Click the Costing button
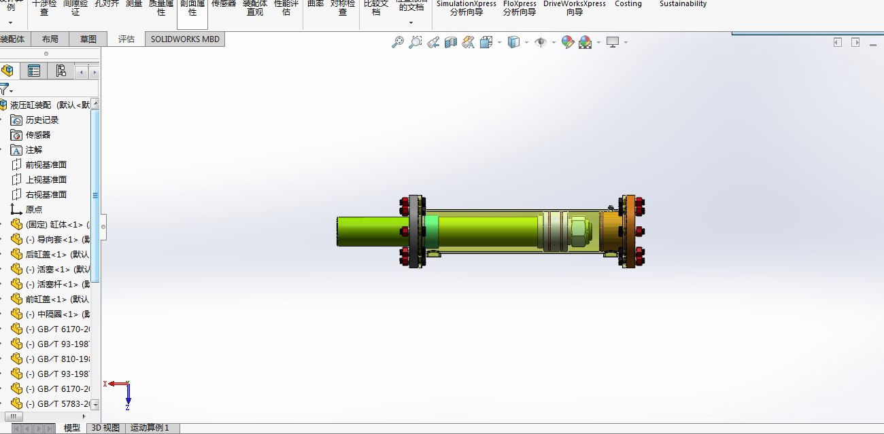This screenshot has height=434, width=884. tap(628, 4)
